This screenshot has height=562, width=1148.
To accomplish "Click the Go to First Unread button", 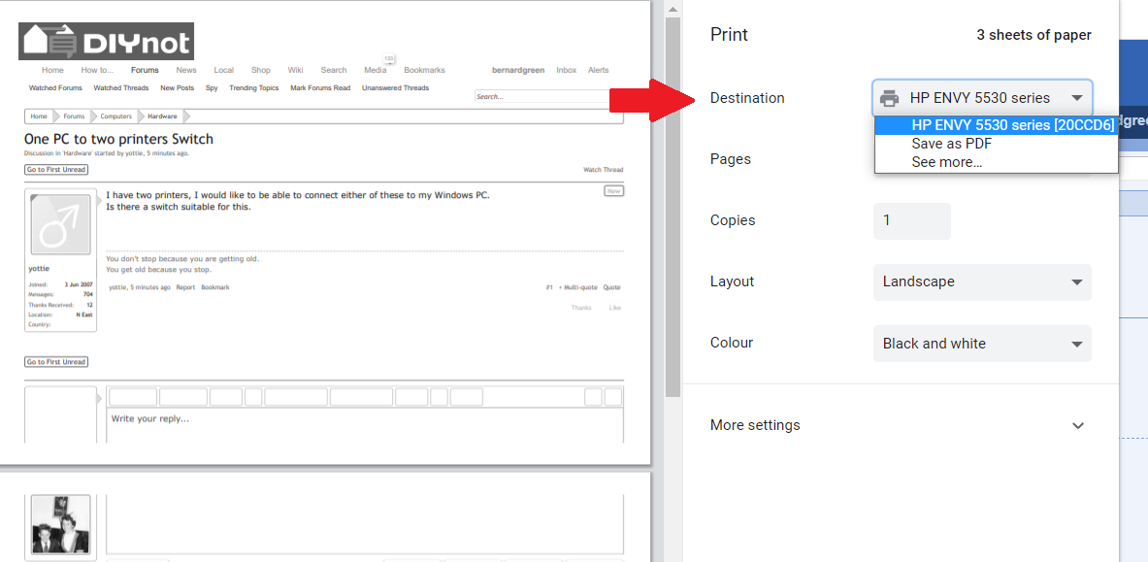I will click(x=56, y=170).
